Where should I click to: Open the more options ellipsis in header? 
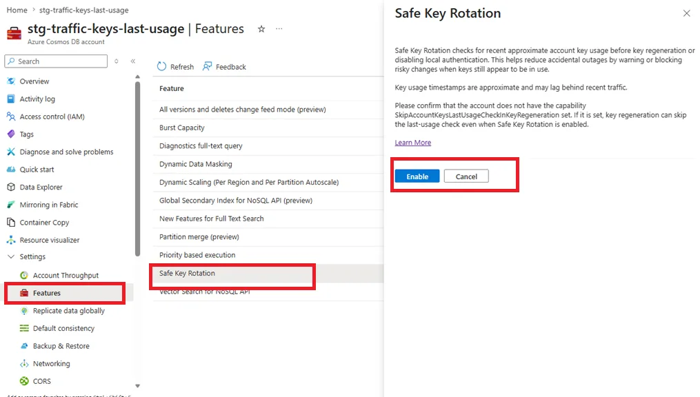(279, 28)
